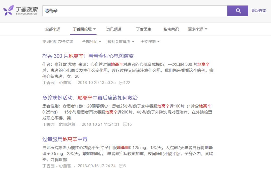
Task: Click the comment icon showing 6 replies
Action: (x=121, y=166)
